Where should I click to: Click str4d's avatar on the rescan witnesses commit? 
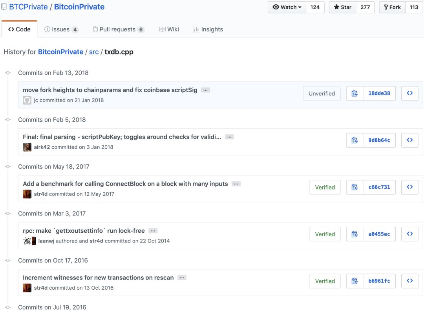(27, 288)
